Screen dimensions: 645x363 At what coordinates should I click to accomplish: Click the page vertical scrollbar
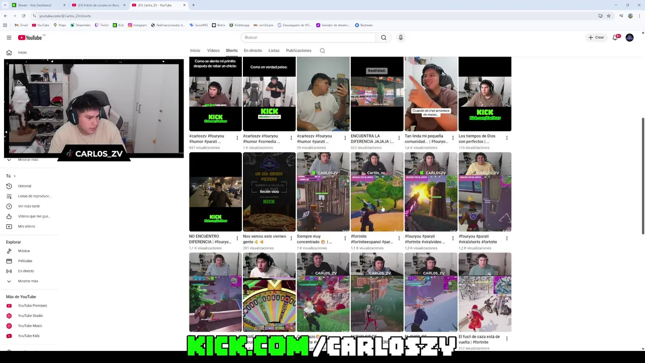pos(642,176)
